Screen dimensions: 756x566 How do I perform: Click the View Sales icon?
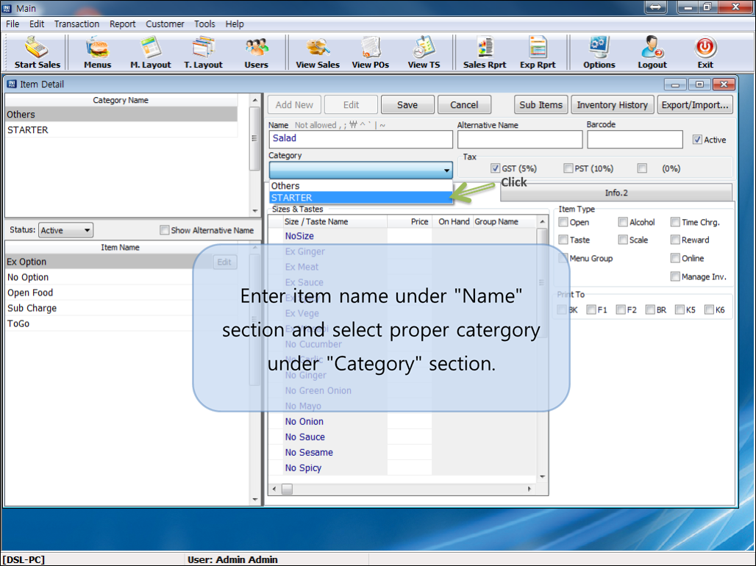[318, 52]
